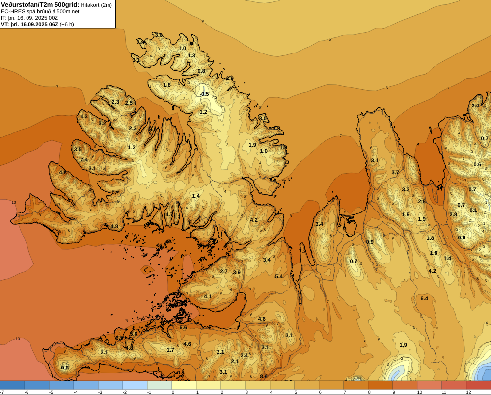Click the title 'Veðurstofan/T2m 500grid:'

pyautogui.click(x=40, y=5)
